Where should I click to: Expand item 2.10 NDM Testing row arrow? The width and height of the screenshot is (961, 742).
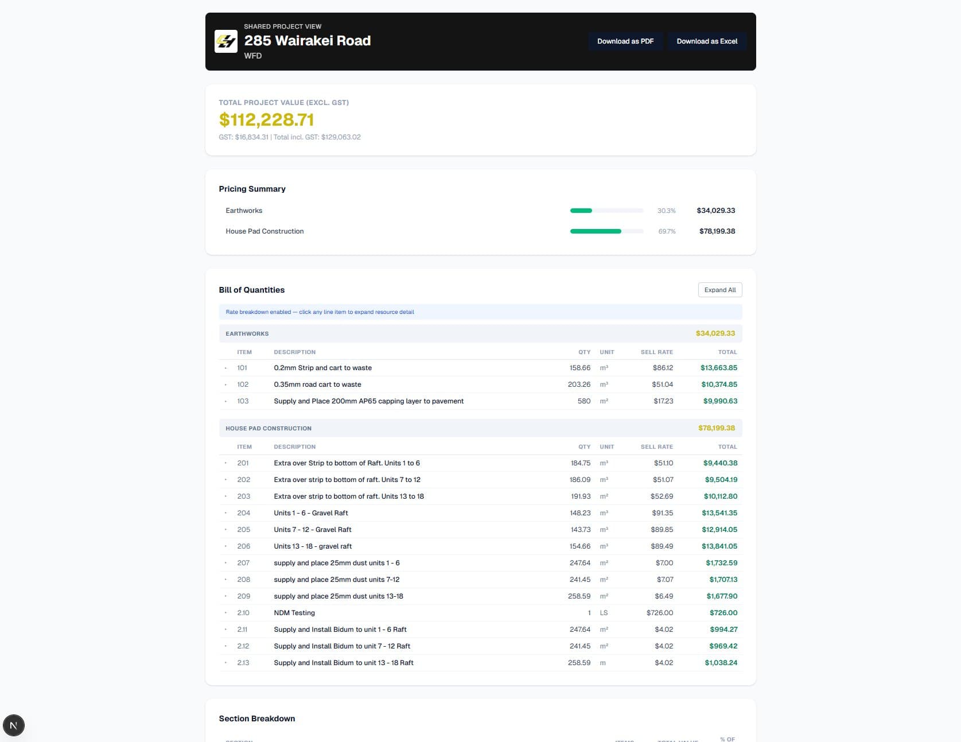click(x=225, y=613)
